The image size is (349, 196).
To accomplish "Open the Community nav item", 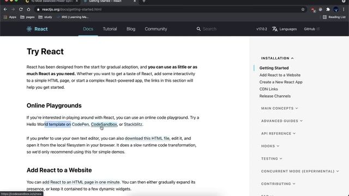I will point(156,29).
